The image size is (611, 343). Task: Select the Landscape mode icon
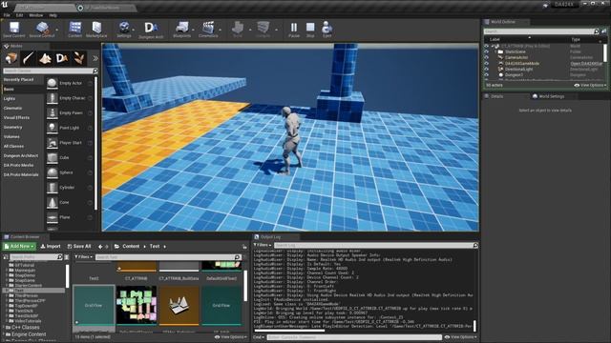click(x=45, y=58)
